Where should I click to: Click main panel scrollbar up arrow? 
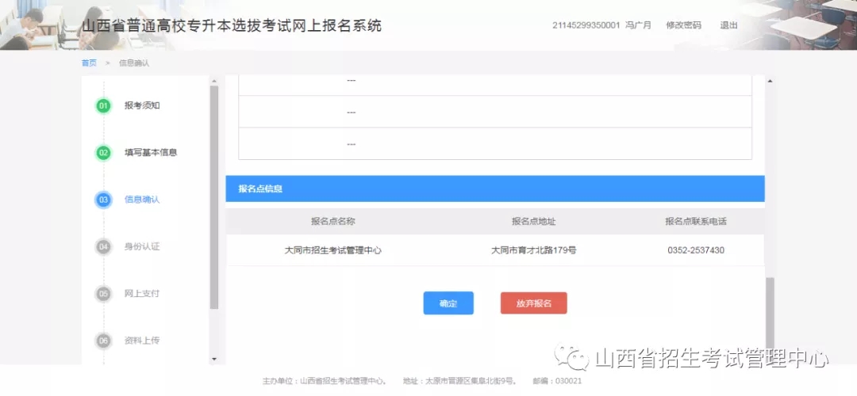[x=770, y=82]
